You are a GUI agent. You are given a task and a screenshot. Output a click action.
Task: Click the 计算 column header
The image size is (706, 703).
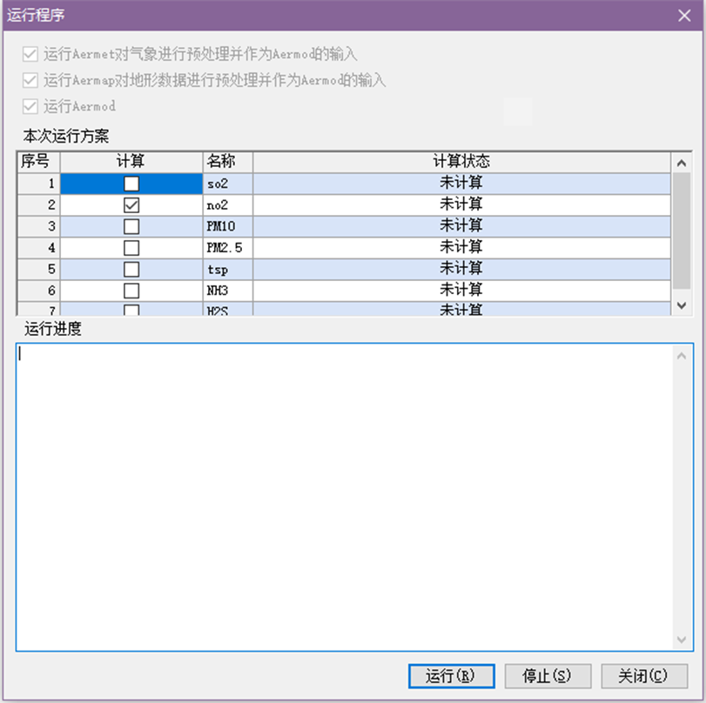[x=131, y=162]
